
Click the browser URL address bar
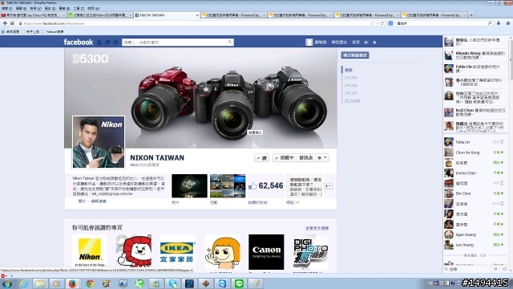tap(196, 23)
